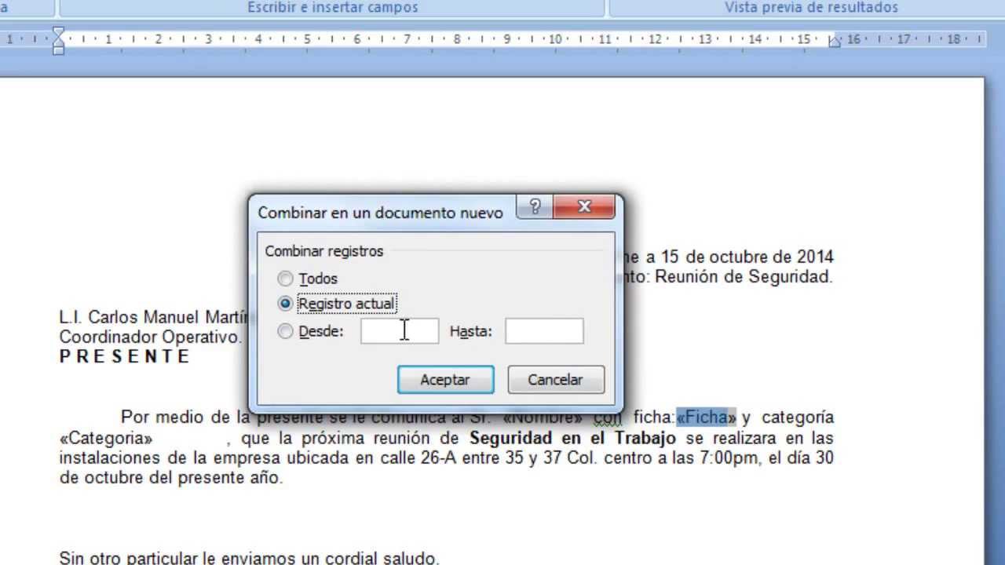The image size is (1005, 565).
Task: Click the «Nombre» merge field
Action: [543, 417]
